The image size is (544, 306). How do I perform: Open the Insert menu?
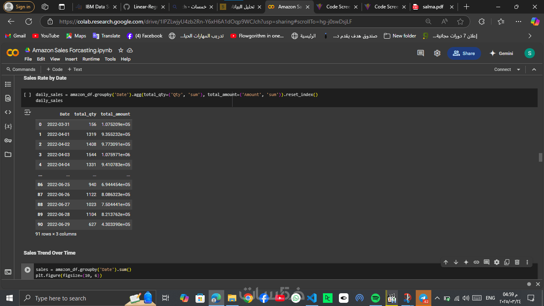71,59
